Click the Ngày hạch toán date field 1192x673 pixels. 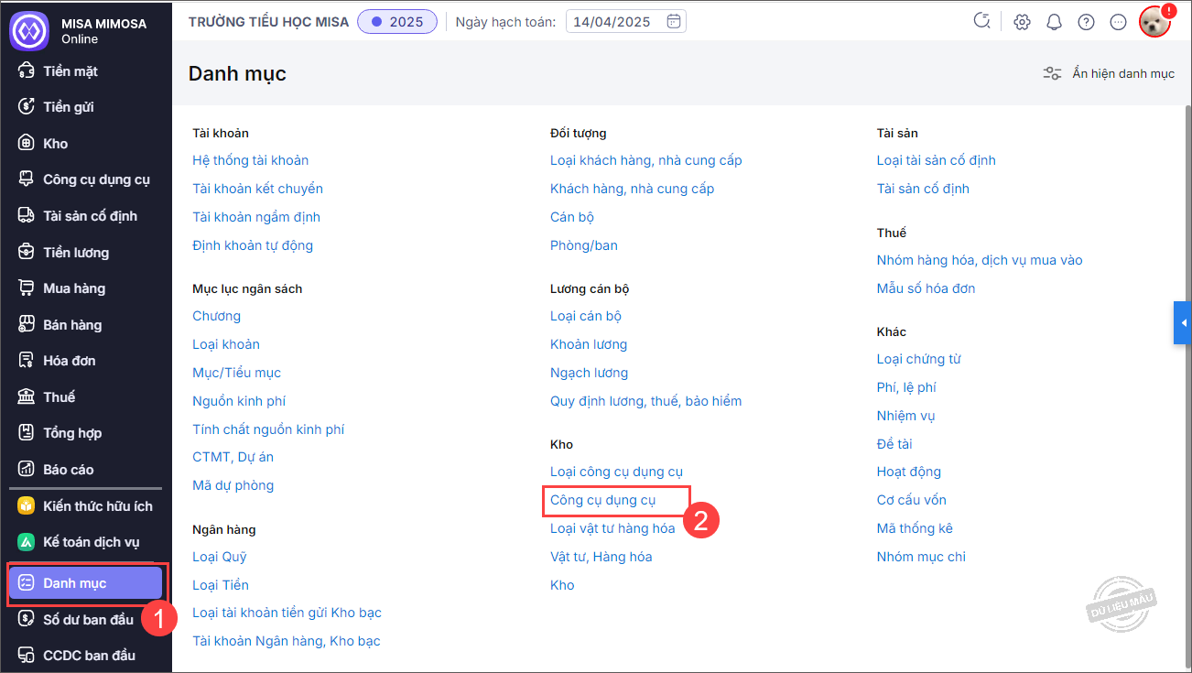(x=613, y=22)
